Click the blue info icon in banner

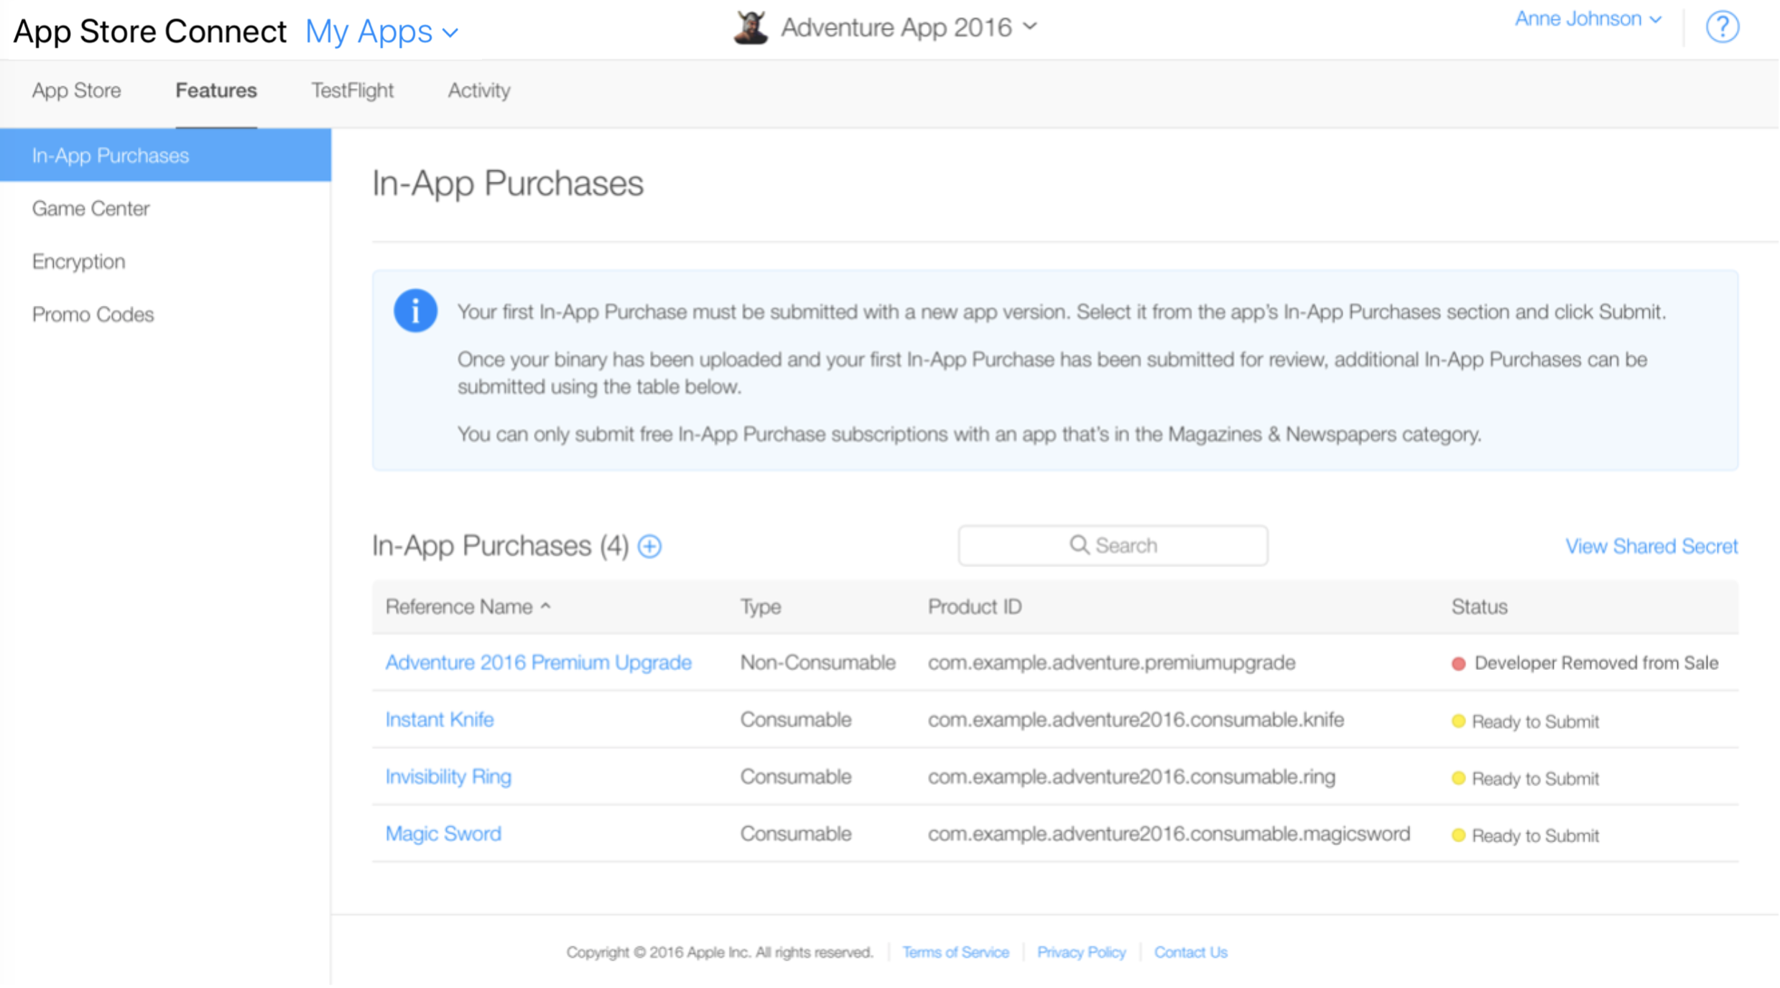click(x=415, y=311)
